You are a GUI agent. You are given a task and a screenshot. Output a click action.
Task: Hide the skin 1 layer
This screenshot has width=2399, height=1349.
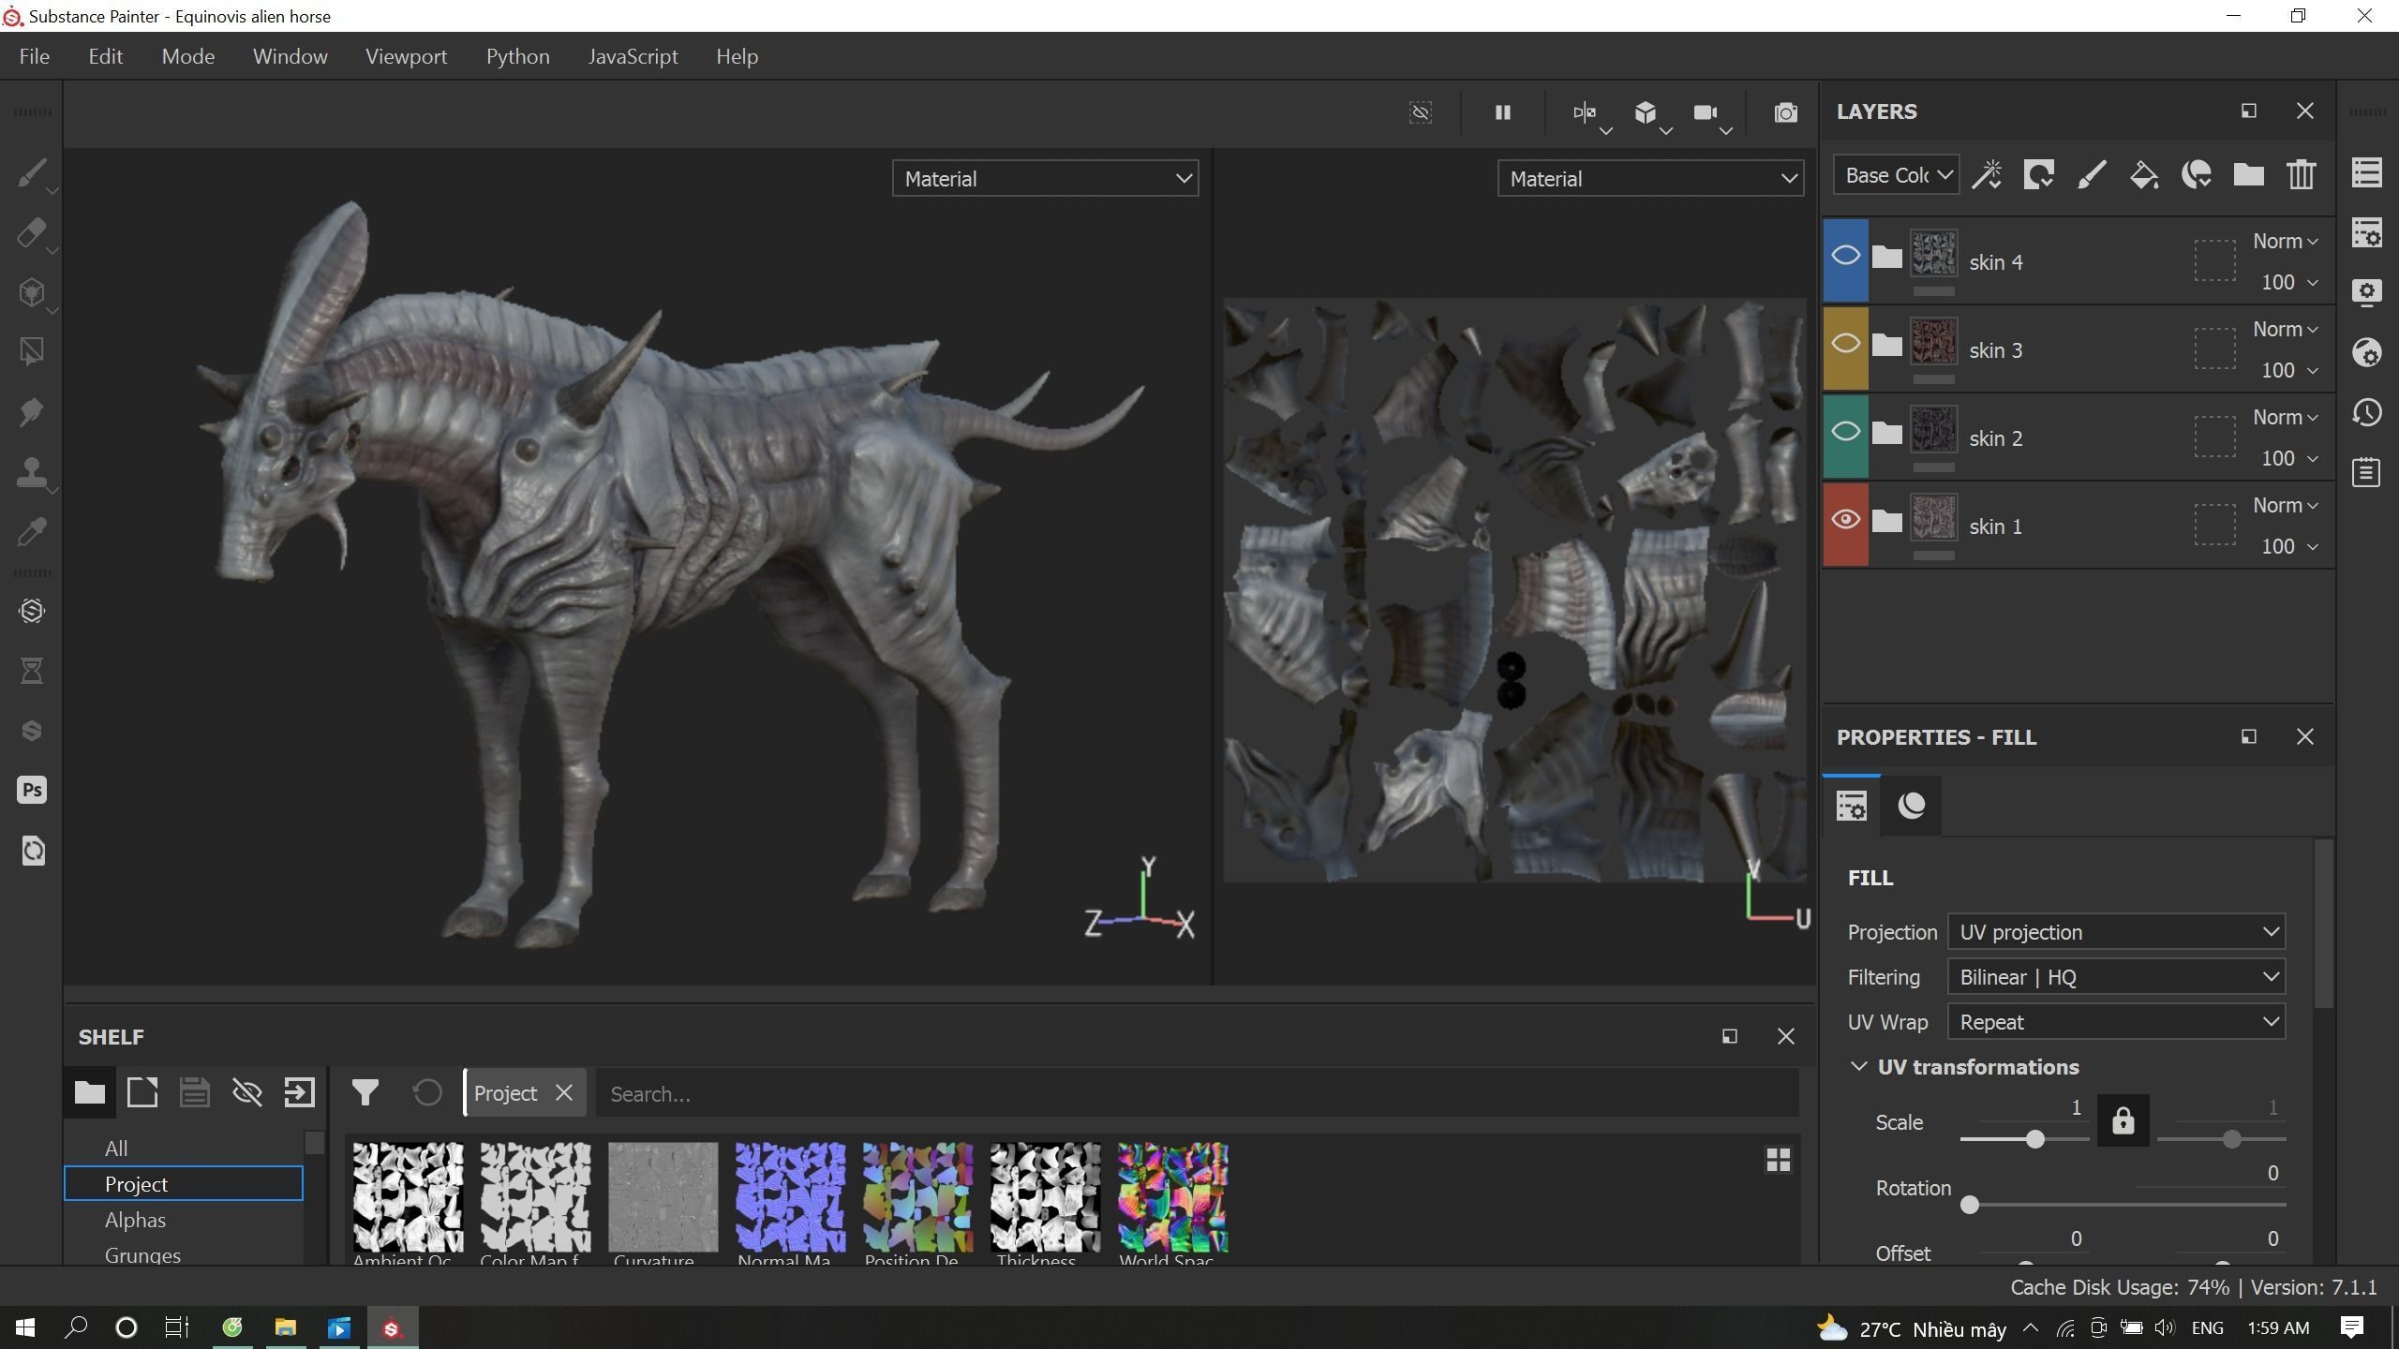coord(1845,520)
